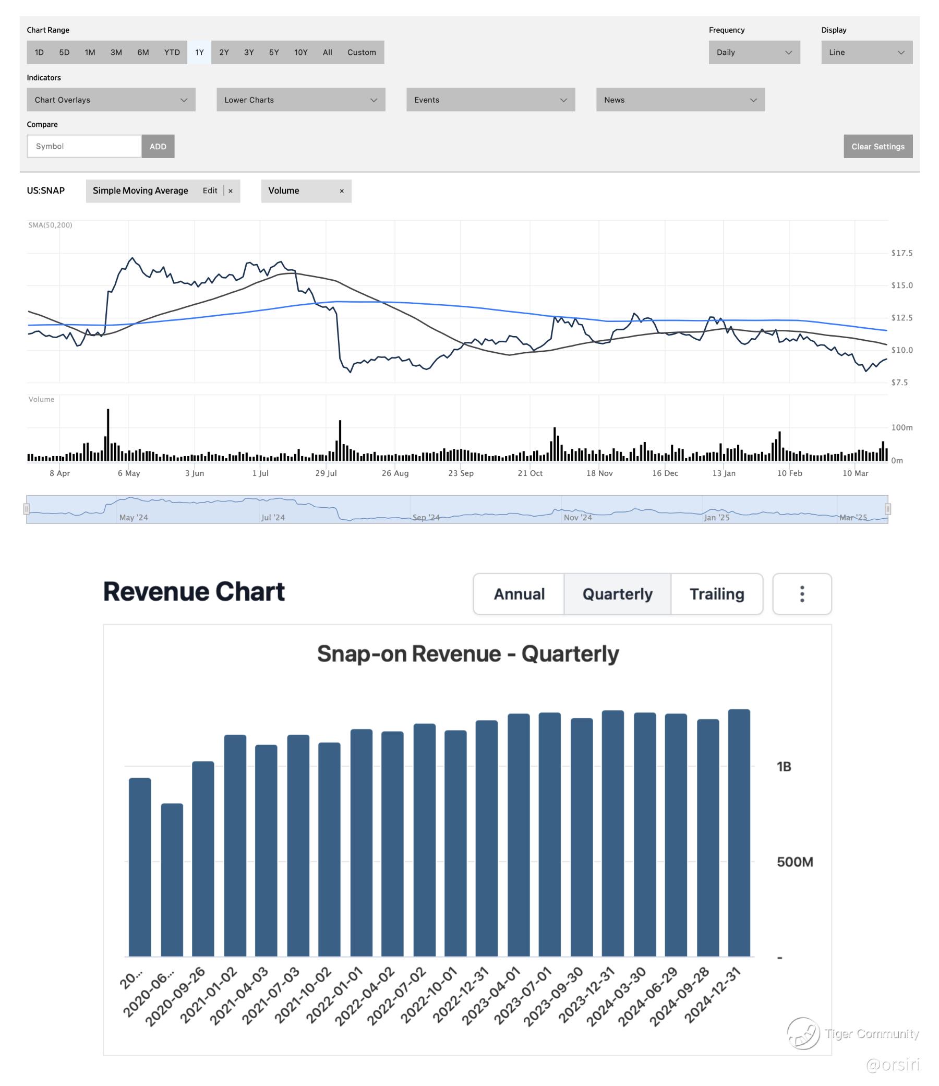Open the revenue chart three-dot menu
Image resolution: width=939 pixels, height=1086 pixels.
click(x=802, y=594)
